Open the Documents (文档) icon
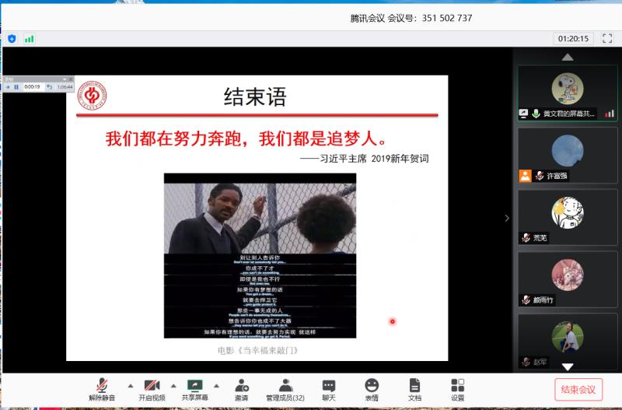The width and height of the screenshot is (622, 410). (x=414, y=389)
